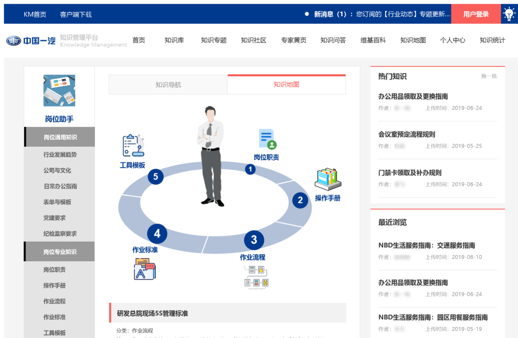Image resolution: width=518 pixels, height=338 pixels.
Task: Open 维基百科 in the main navigation
Action: [x=373, y=40]
